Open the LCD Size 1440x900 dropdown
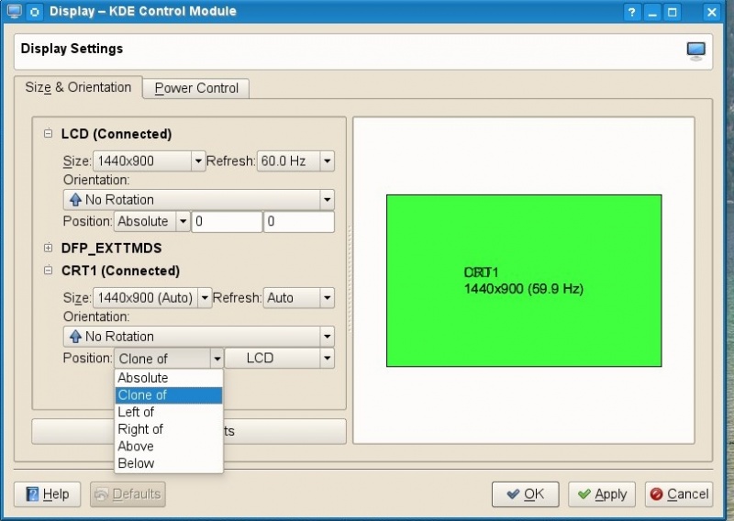The width and height of the screenshot is (734, 521). coord(149,161)
